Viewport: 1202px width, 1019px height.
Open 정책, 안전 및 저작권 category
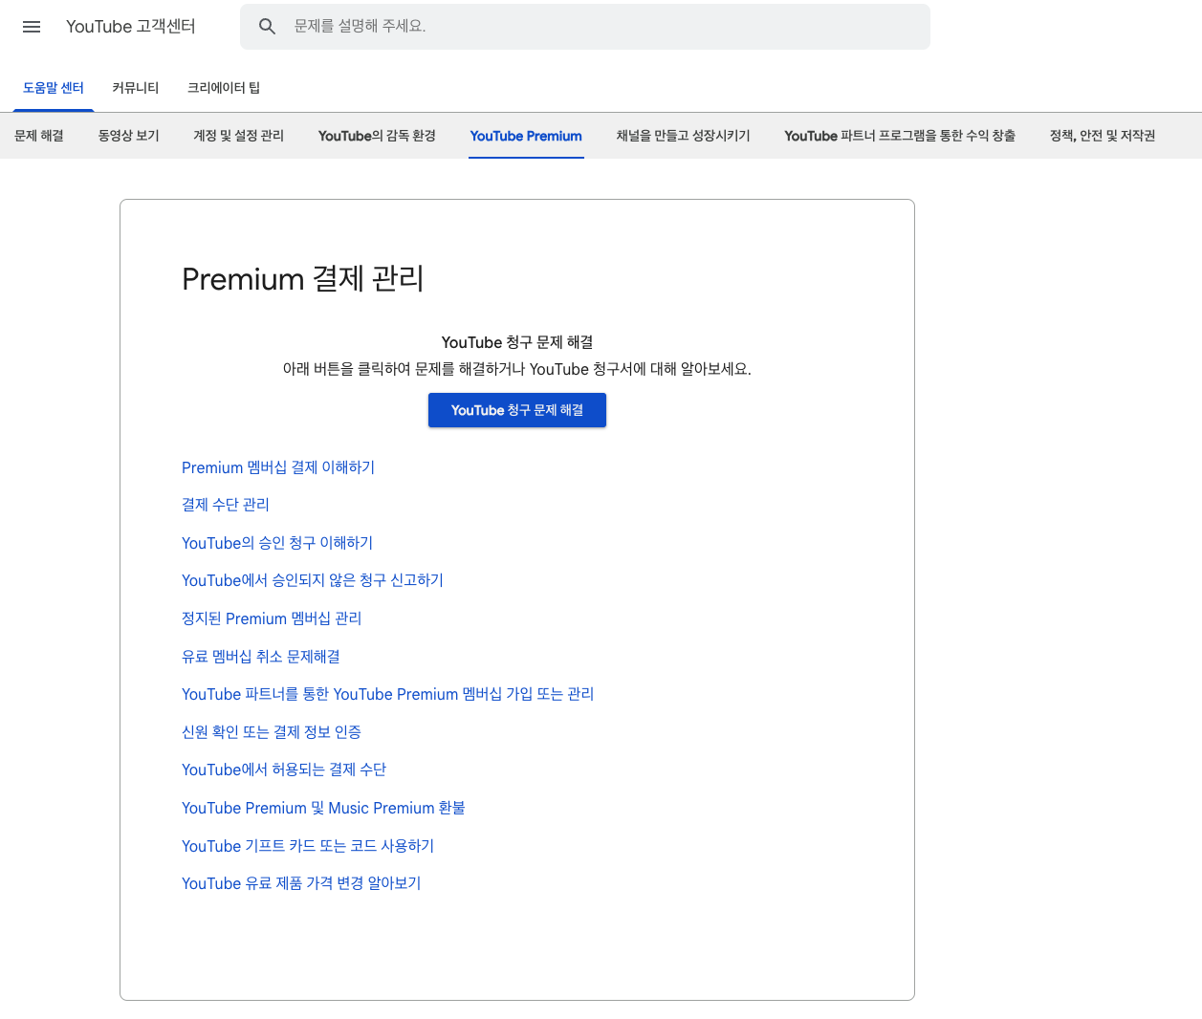pyautogui.click(x=1103, y=136)
